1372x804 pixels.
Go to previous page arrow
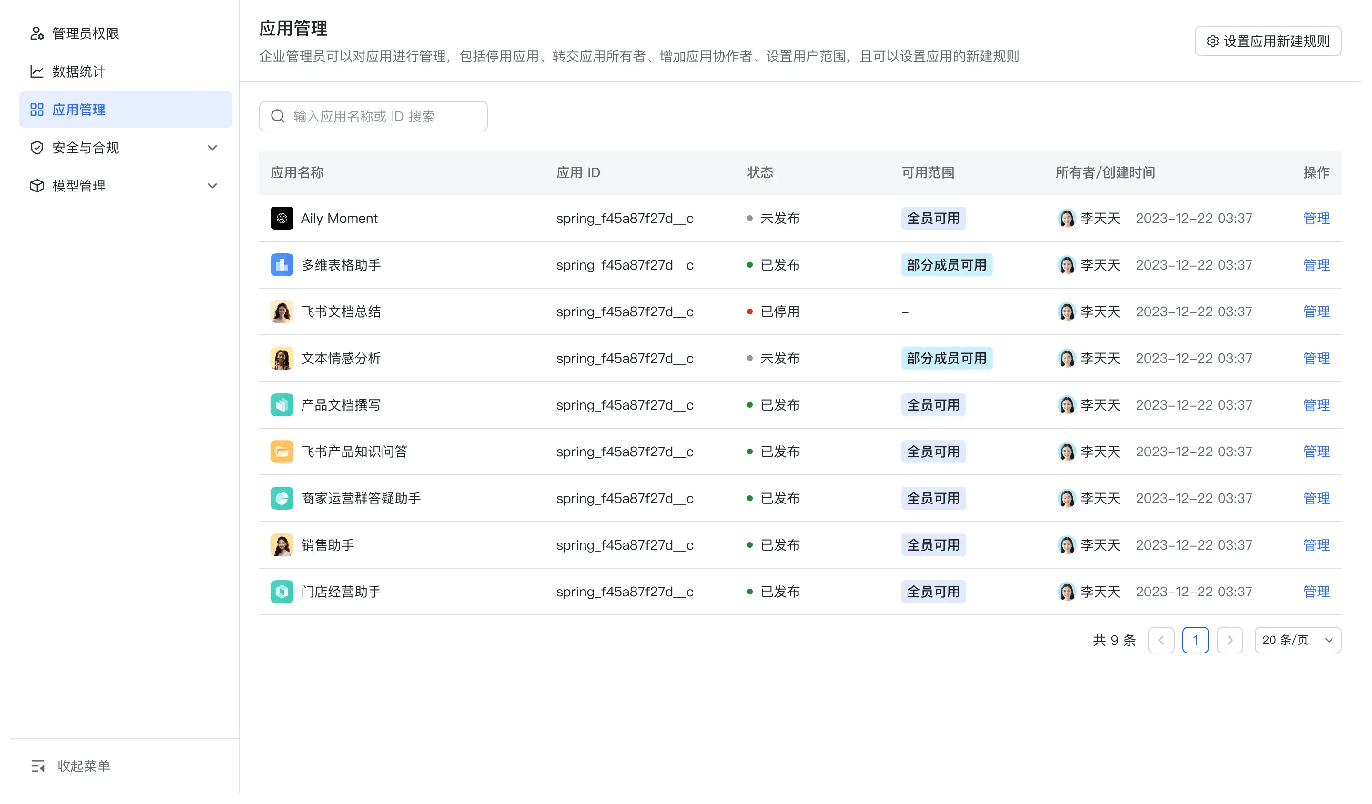click(x=1178, y=649)
